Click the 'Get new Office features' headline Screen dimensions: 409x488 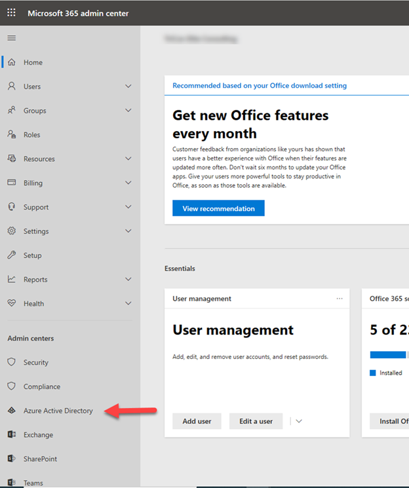click(250, 124)
